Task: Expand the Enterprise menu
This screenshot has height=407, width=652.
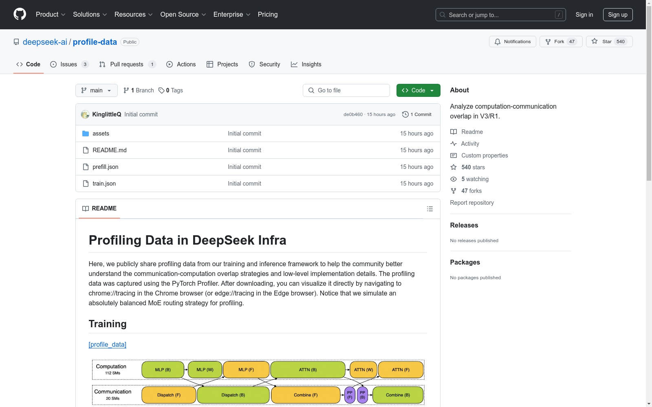Action: tap(232, 14)
